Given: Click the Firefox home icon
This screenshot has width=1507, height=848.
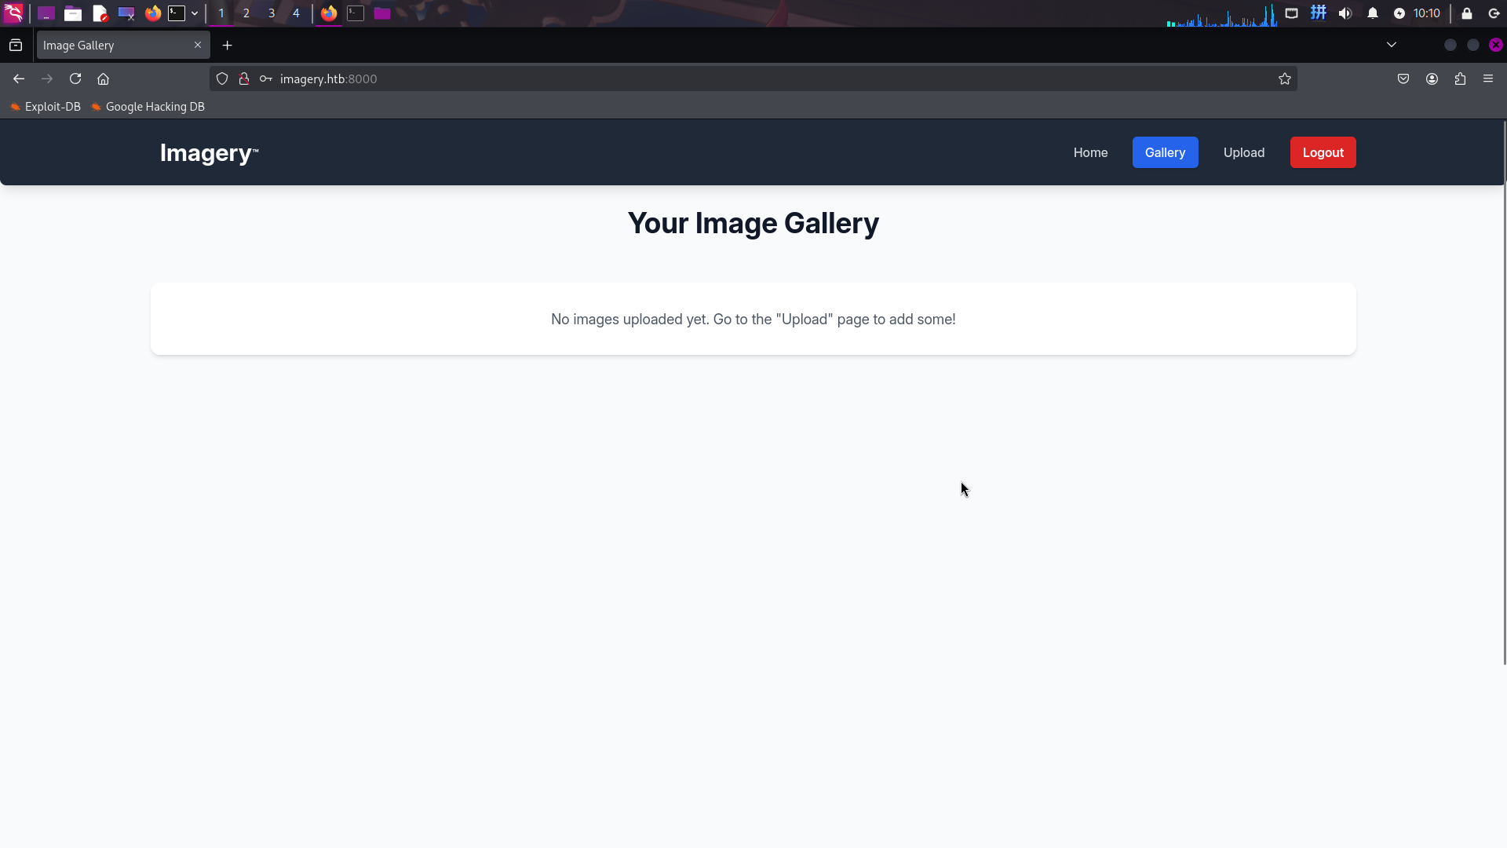Looking at the screenshot, I should [x=103, y=79].
